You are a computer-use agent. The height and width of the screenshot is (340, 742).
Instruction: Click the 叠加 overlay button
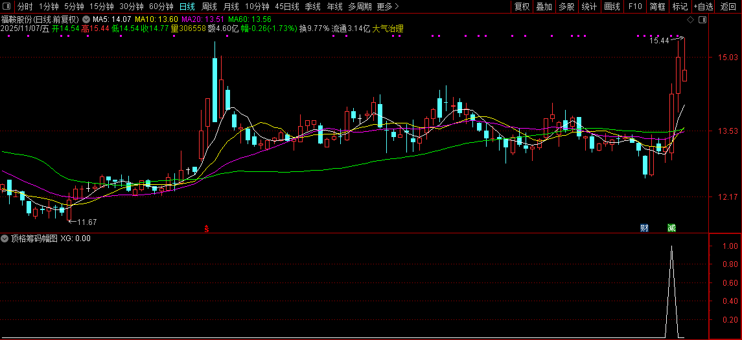(544, 6)
